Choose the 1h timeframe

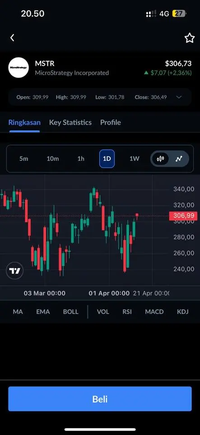81,159
